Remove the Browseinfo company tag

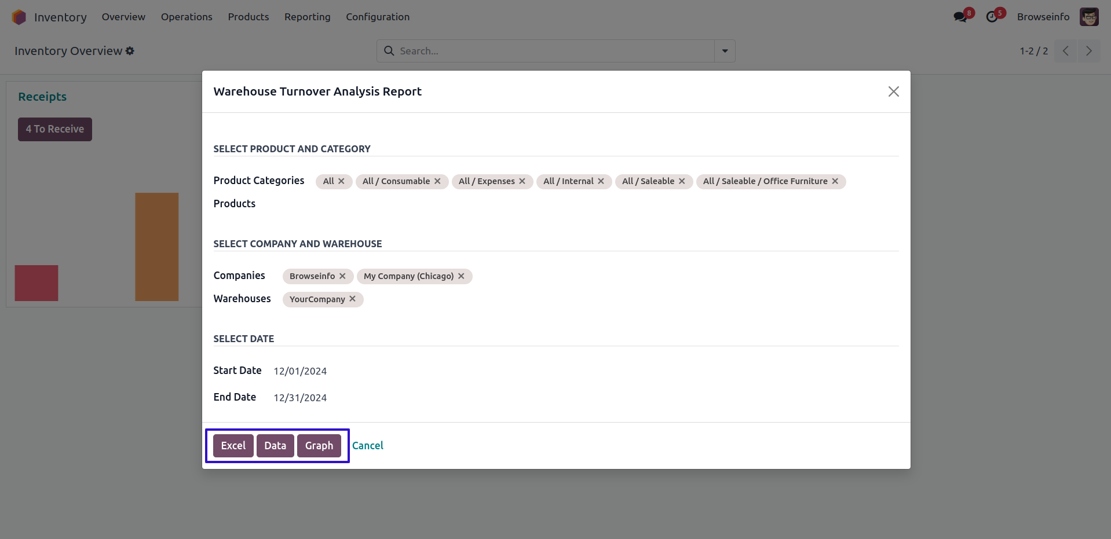point(342,276)
